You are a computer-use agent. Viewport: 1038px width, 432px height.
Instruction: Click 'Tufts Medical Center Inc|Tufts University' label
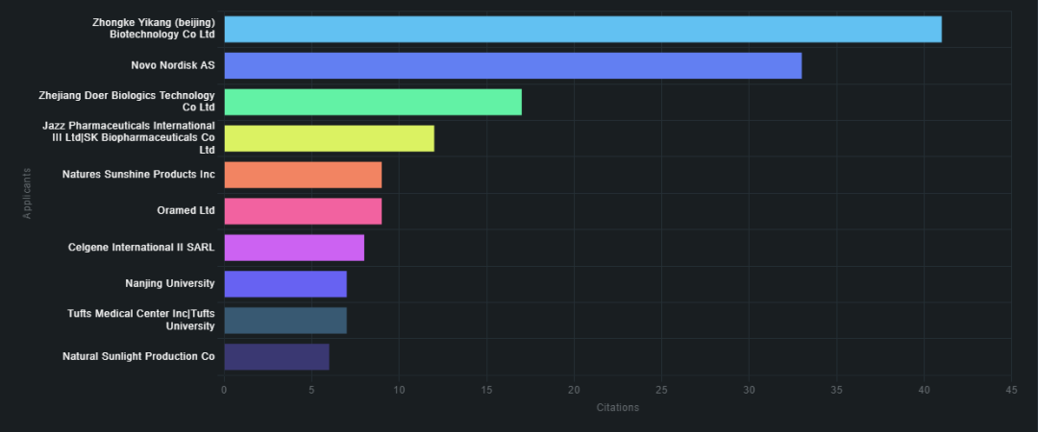point(141,320)
